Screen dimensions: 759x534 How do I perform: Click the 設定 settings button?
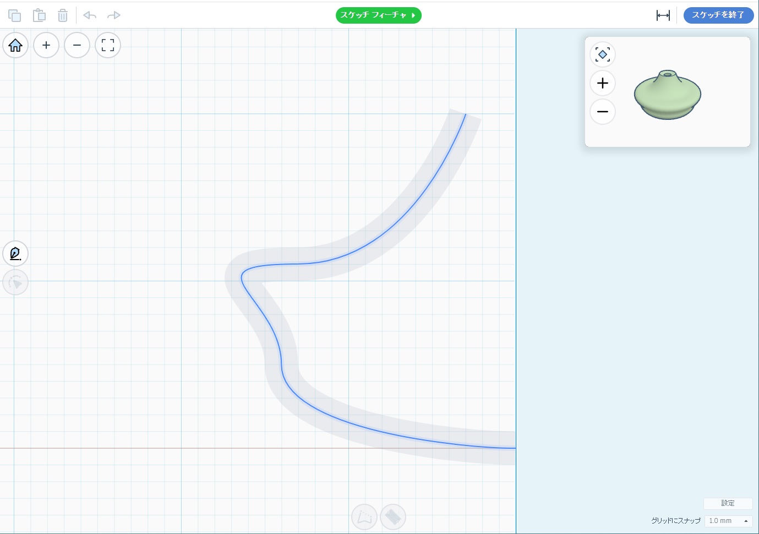(x=728, y=503)
